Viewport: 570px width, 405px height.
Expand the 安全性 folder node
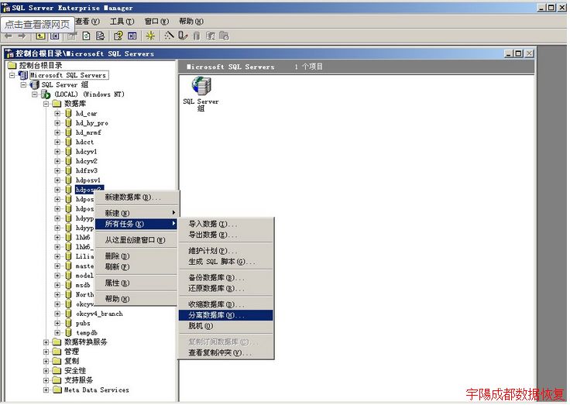click(x=46, y=370)
